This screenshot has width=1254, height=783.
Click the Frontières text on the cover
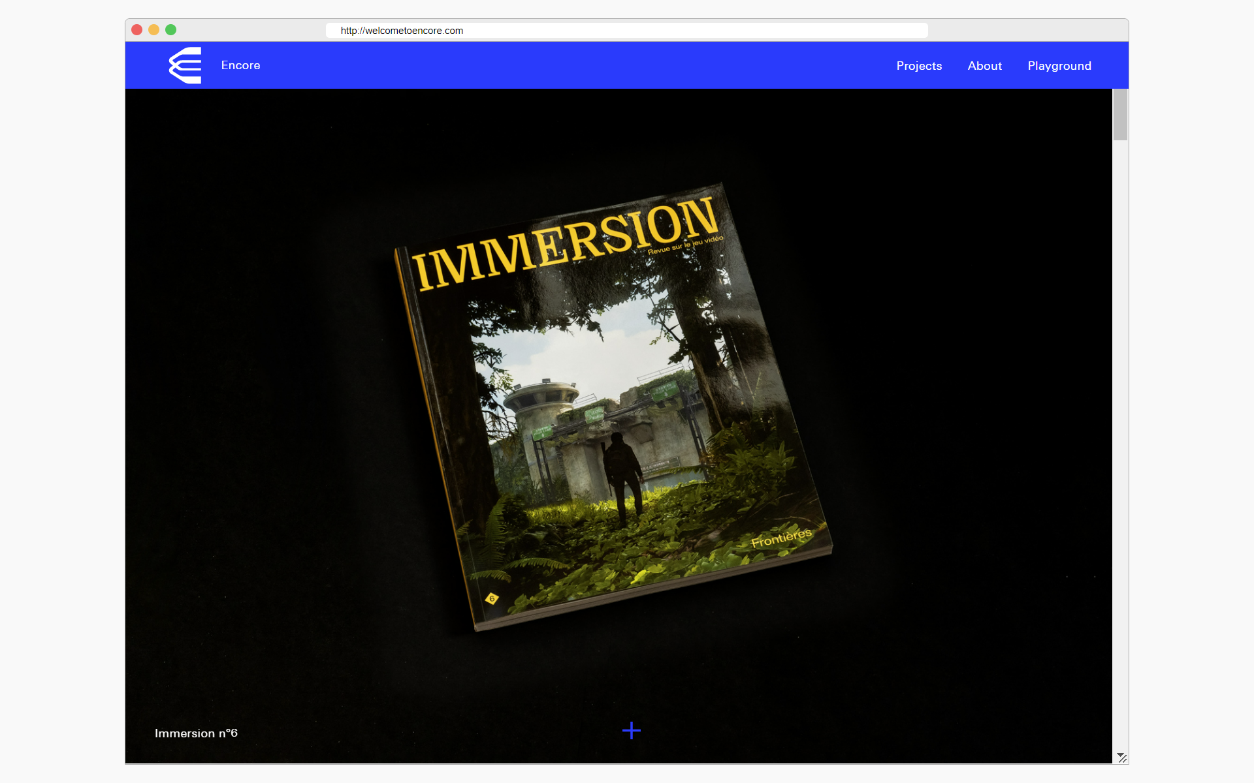[781, 538]
